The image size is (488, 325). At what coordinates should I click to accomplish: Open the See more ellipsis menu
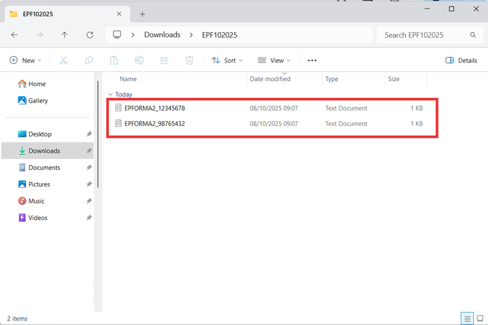tap(312, 60)
